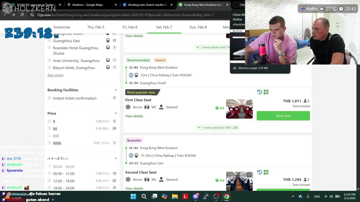Close the Kowloon - Google Maps tab

point(116,5)
